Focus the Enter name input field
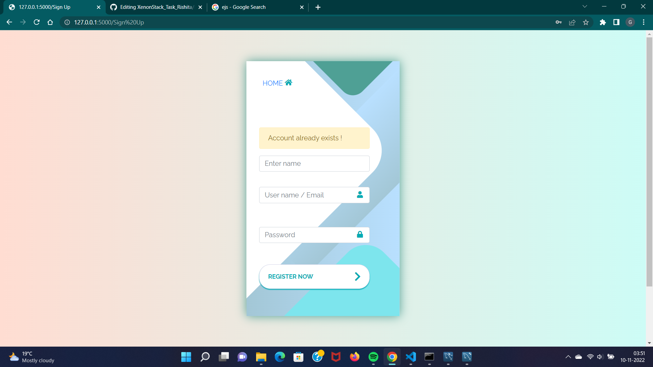 tap(314, 163)
